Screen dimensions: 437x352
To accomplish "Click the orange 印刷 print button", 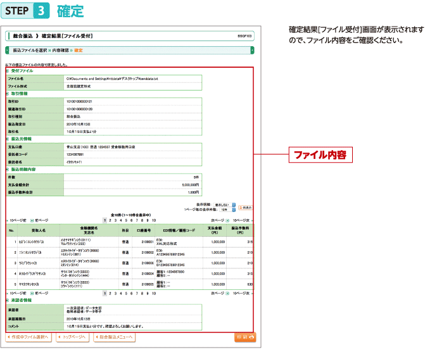I will (245, 337).
